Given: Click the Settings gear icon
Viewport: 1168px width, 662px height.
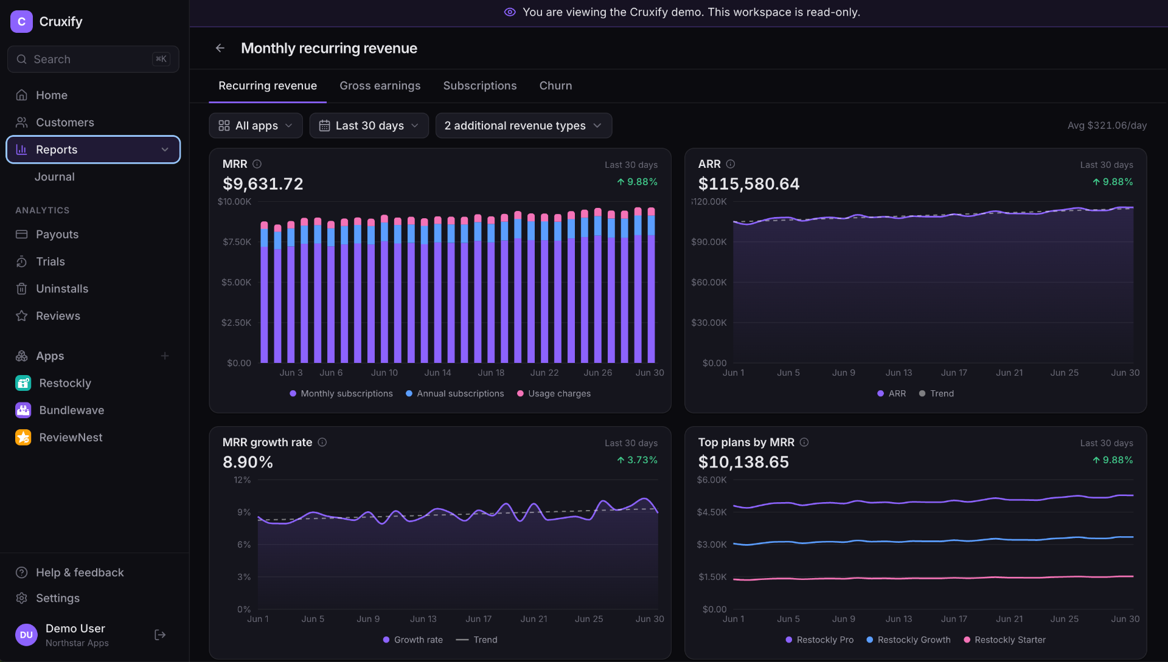Looking at the screenshot, I should (22, 598).
